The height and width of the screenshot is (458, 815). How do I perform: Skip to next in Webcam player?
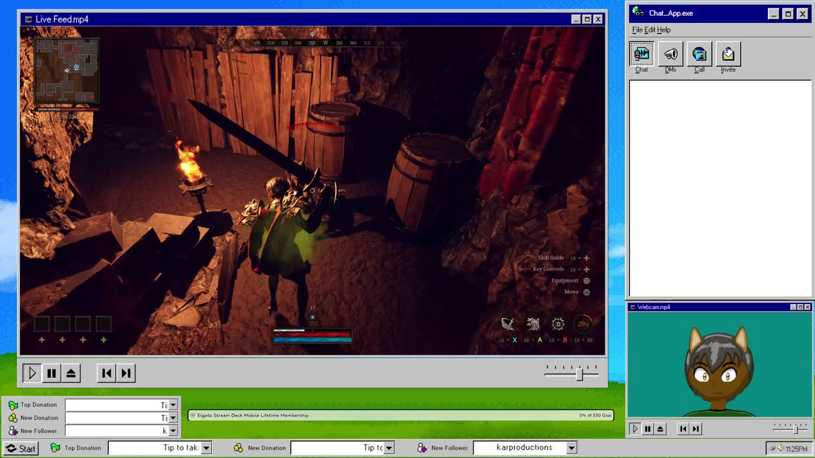tap(696, 429)
